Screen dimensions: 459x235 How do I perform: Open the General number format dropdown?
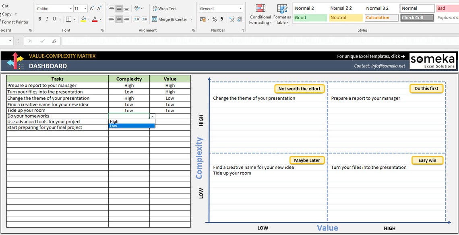[221, 8]
